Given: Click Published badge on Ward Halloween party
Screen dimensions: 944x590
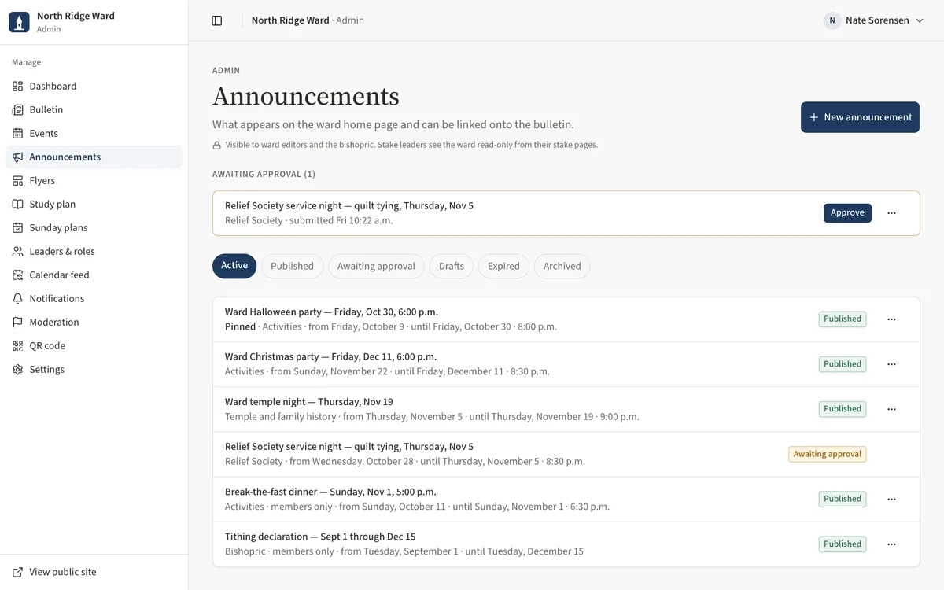Looking at the screenshot, I should [x=843, y=319].
